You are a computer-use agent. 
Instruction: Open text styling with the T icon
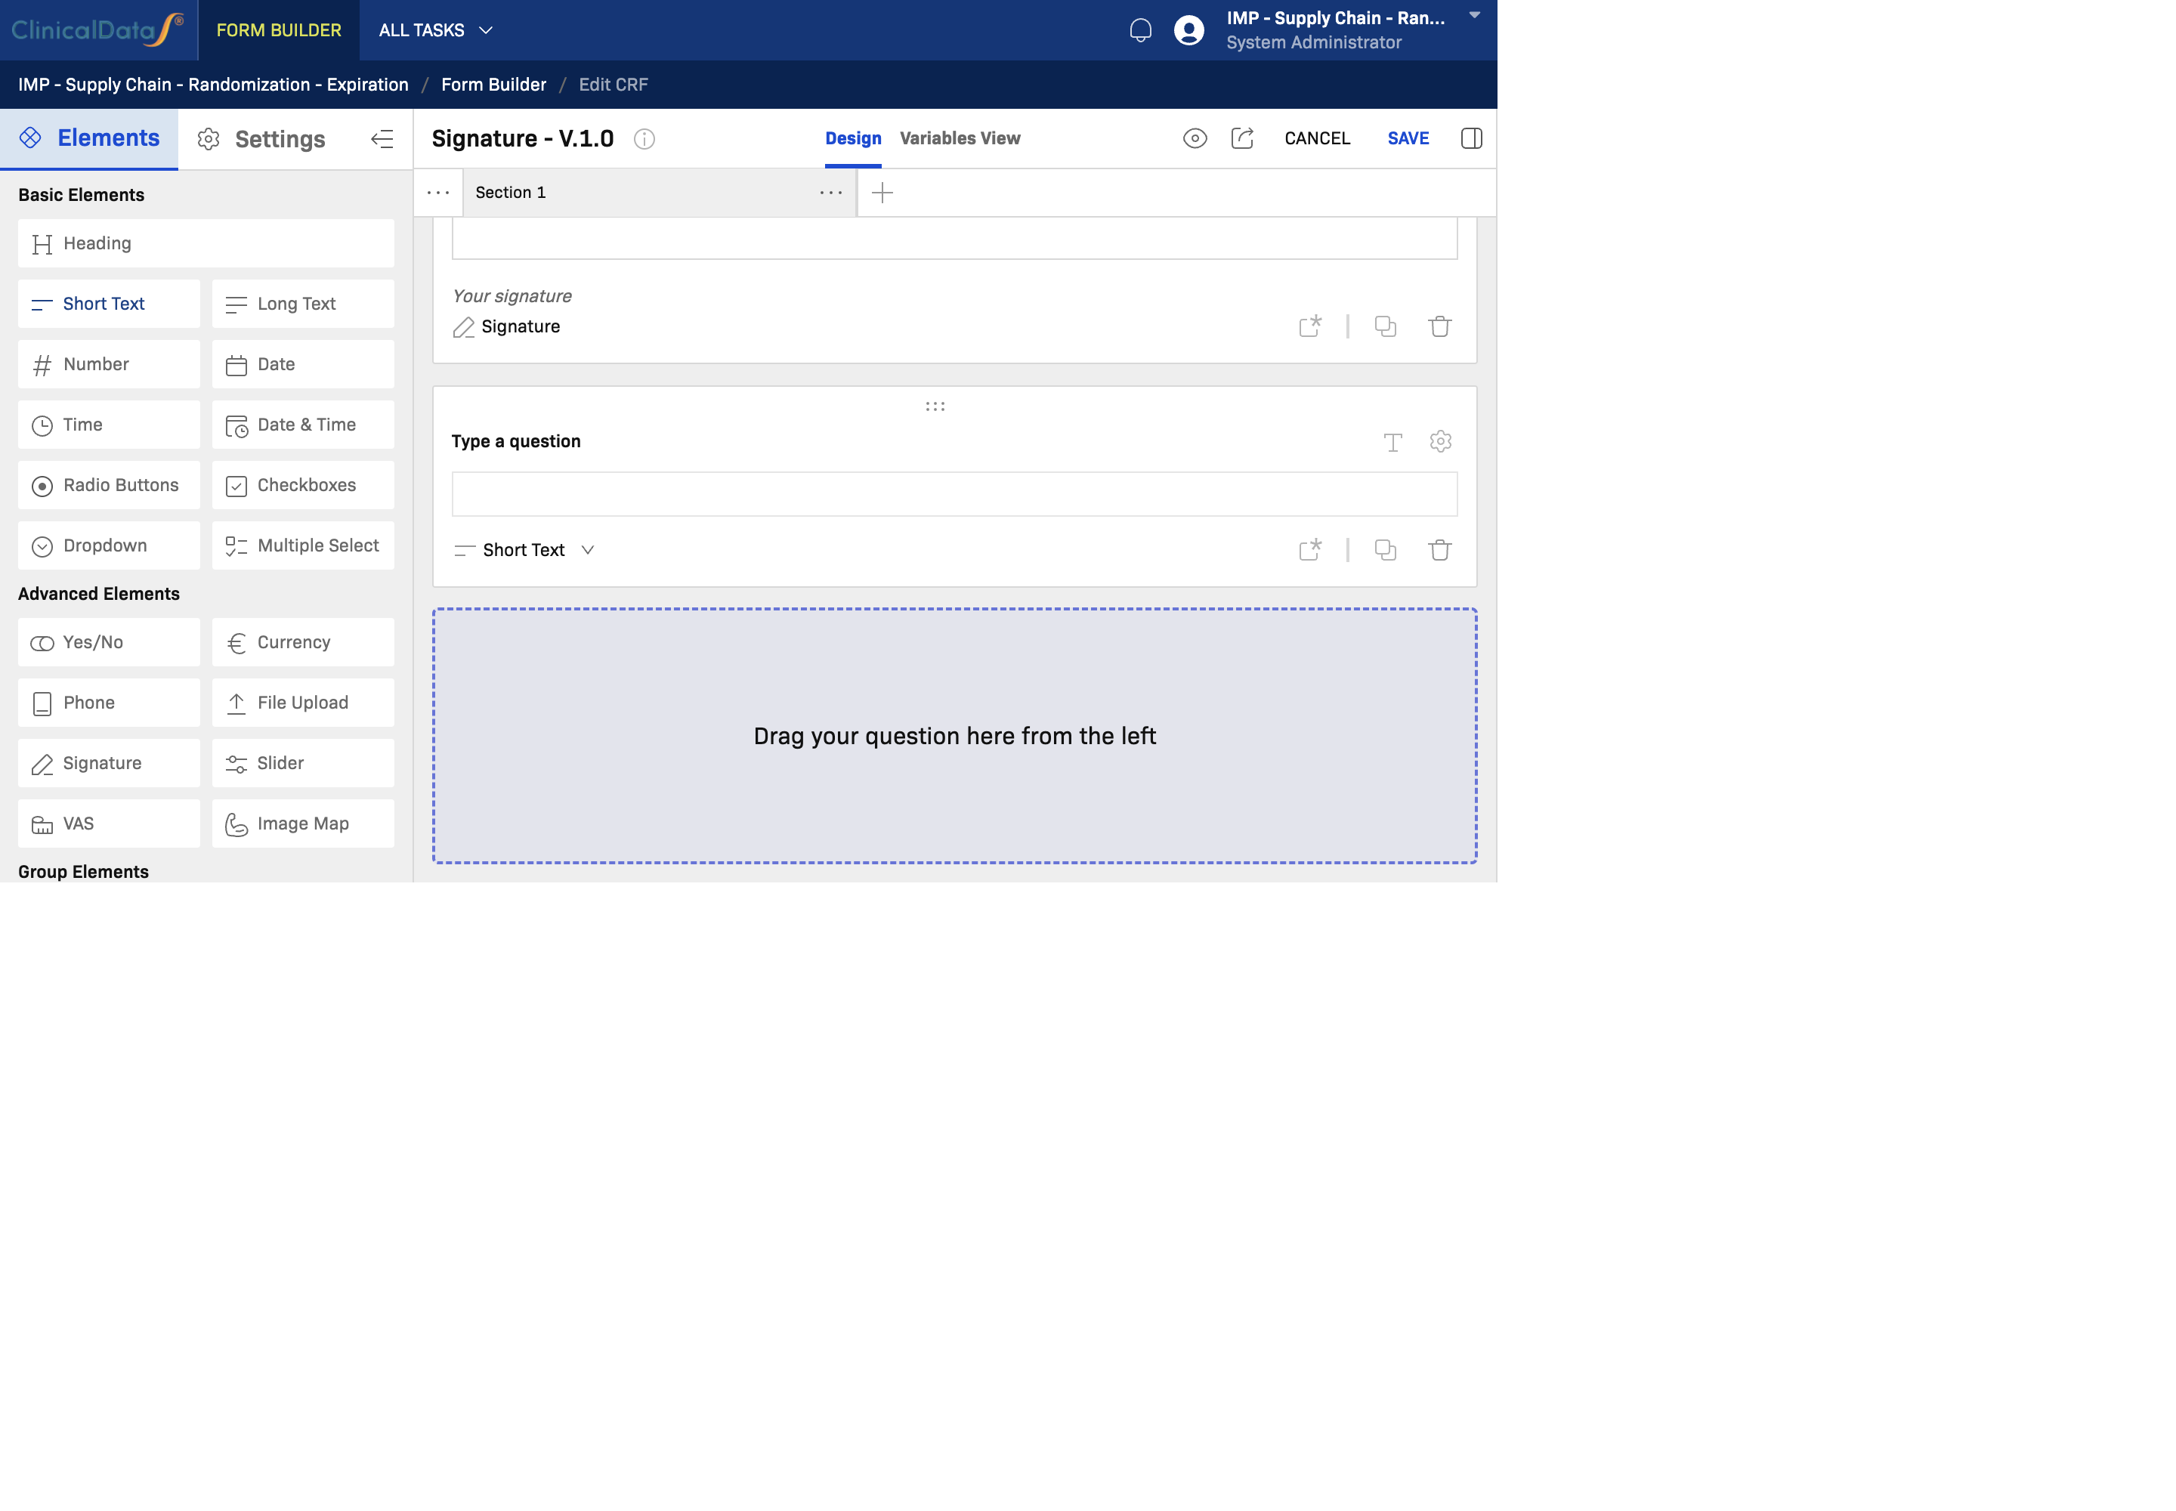1393,441
